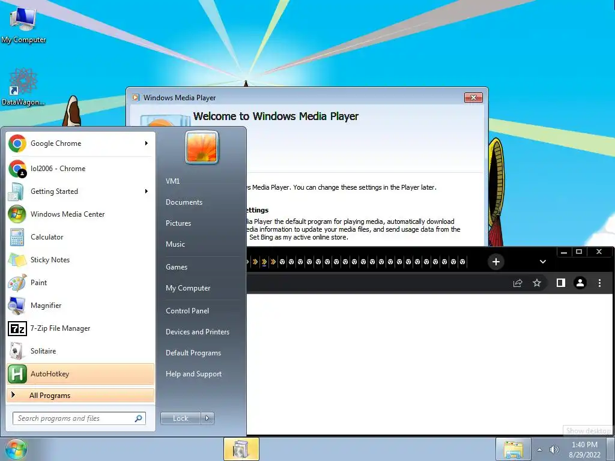Open the Chrome profile avatar
The height and width of the screenshot is (461, 615).
pyautogui.click(x=580, y=283)
